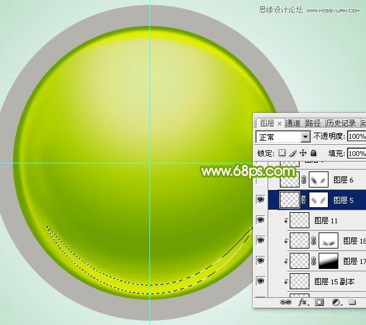Screen dimensions: 366x325
Task: Toggle lock position move icon
Action: click(303, 153)
